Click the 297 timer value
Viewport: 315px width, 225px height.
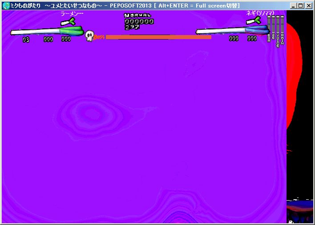pos(132,27)
